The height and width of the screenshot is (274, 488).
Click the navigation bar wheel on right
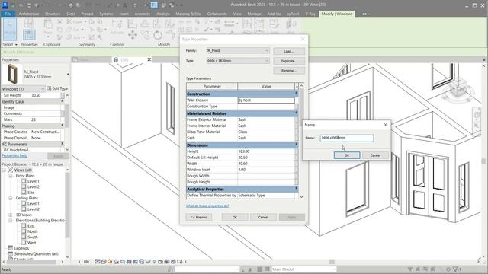pos(477,115)
